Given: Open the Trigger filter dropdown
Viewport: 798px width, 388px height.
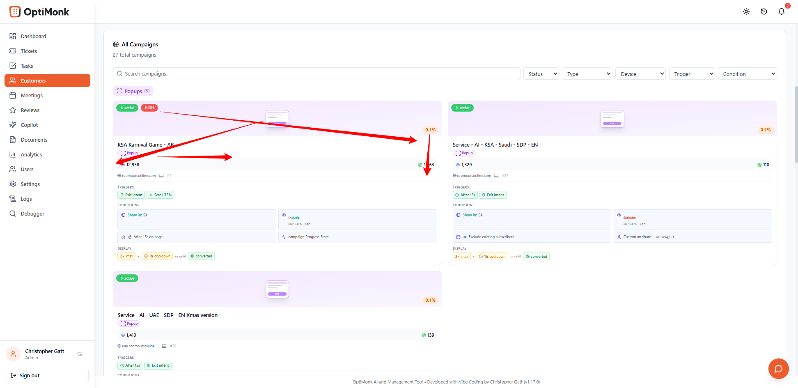Looking at the screenshot, I should tap(692, 74).
